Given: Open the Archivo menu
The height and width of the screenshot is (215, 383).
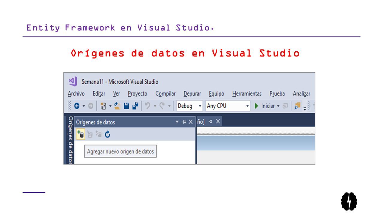Looking at the screenshot, I should [76, 94].
